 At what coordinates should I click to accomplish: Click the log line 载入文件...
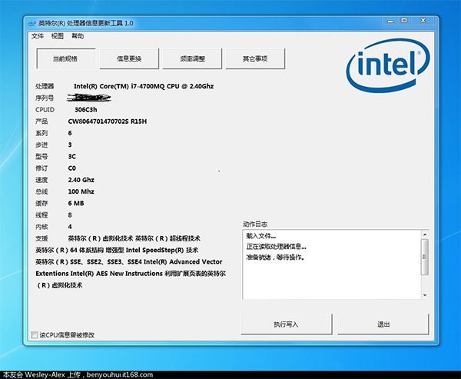[261, 236]
